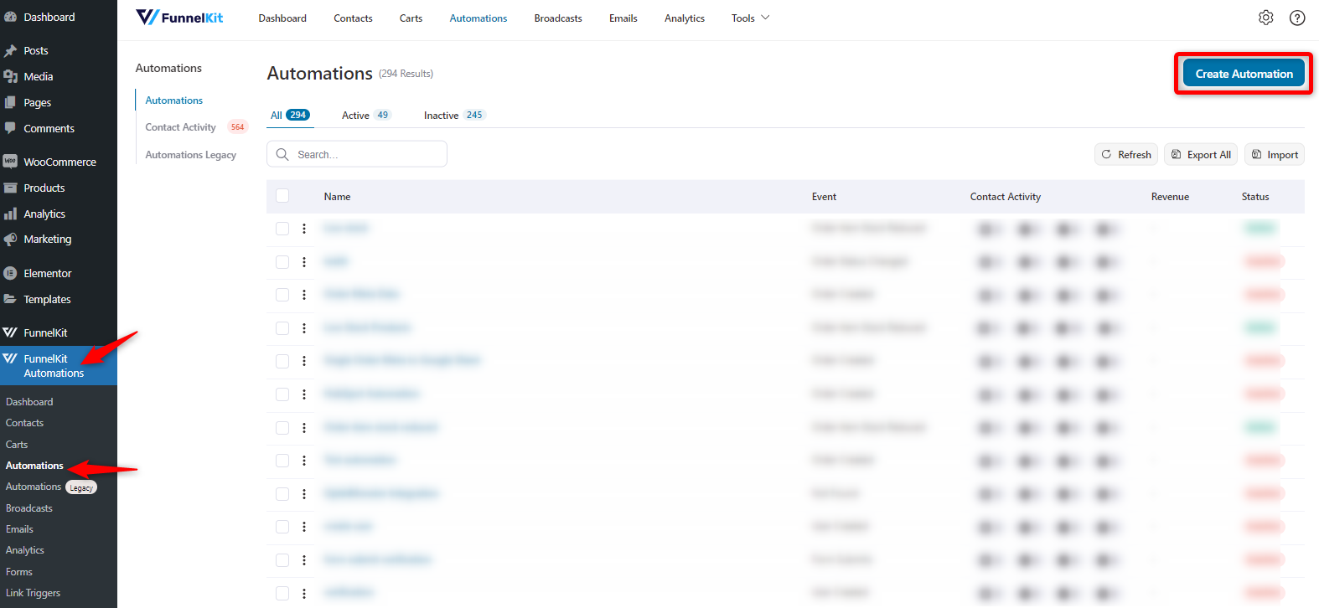Screen dimensions: 1319x608
Task: Open Carts in top navigation
Action: 411,18
